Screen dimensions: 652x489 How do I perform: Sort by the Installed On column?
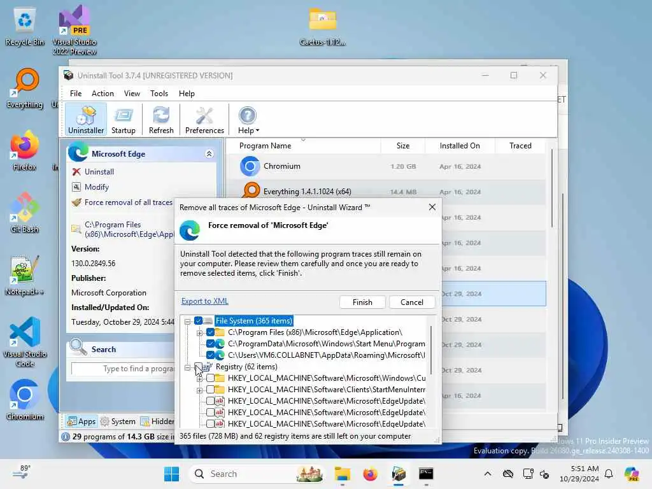(460, 146)
